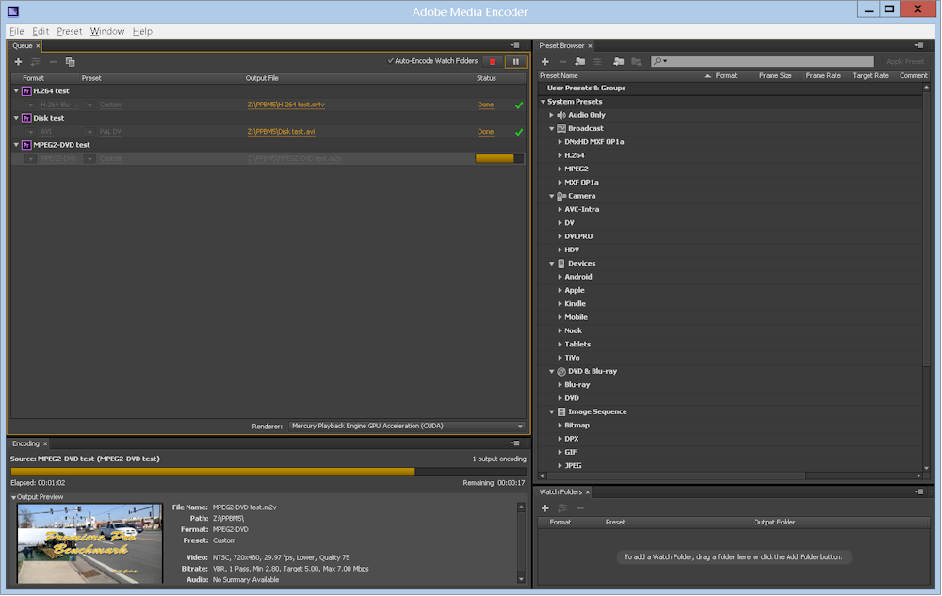Click Preset Settings icon in Preset Browser
Viewport: 942px width, 596px height.
point(597,62)
